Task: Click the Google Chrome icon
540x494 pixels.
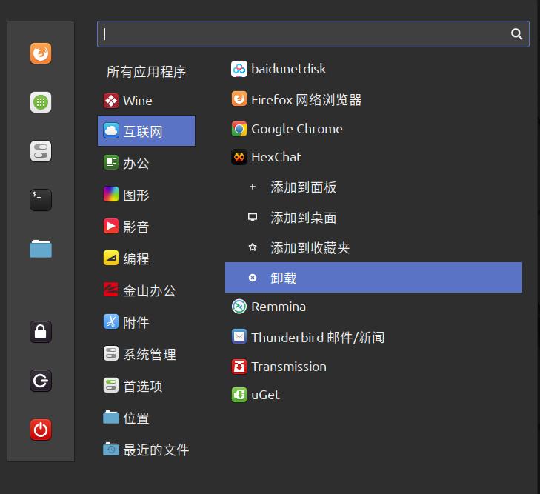Action: click(x=239, y=129)
